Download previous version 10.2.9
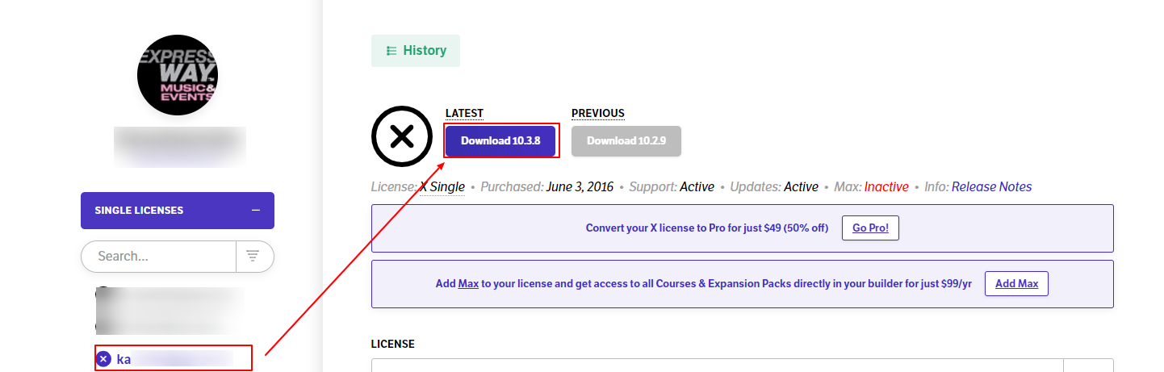1164x372 pixels. tap(626, 141)
